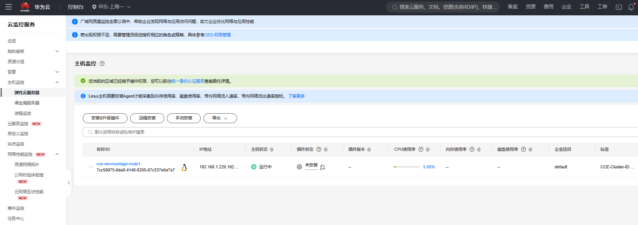Open 云网络互访性能 in sidebar
The width and height of the screenshot is (638, 225).
tap(29, 192)
